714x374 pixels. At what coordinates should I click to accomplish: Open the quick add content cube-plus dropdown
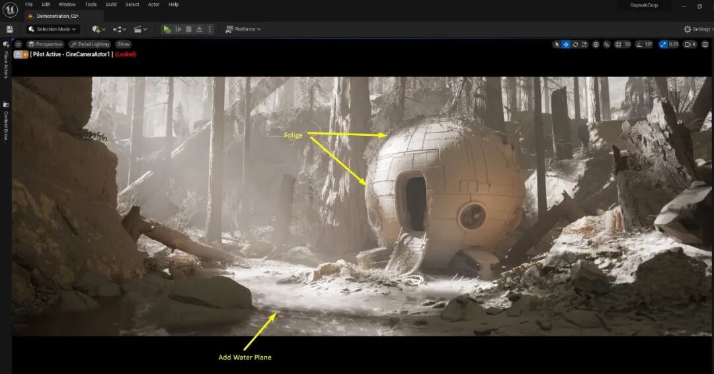pos(99,29)
